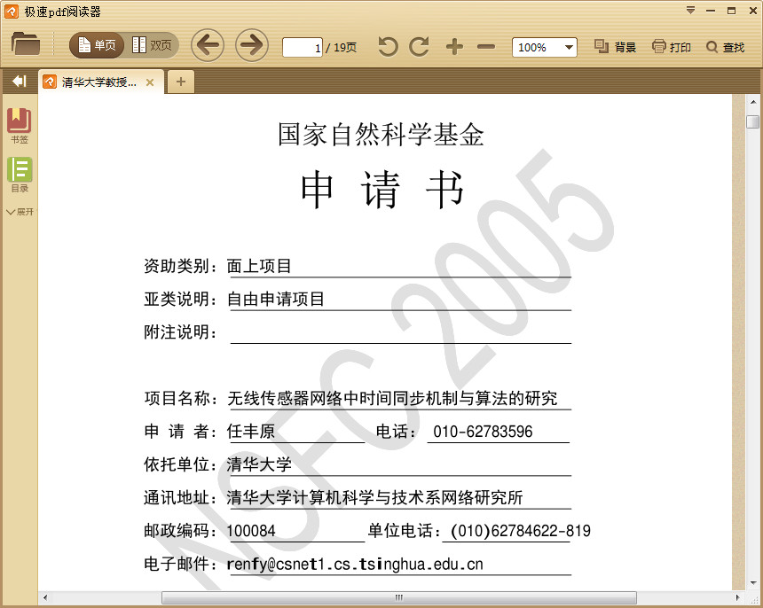Open the title bar options menu arrow
Image resolution: width=763 pixels, height=608 pixels.
coord(692,10)
